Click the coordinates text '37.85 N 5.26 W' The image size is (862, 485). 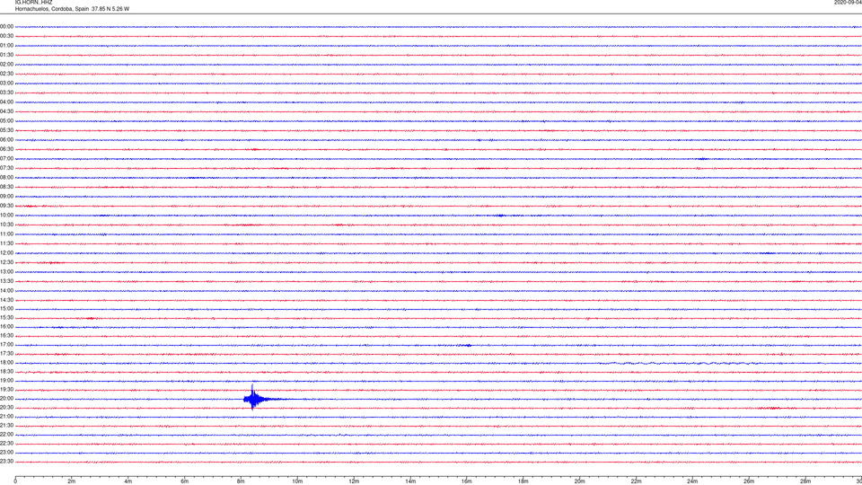110,9
